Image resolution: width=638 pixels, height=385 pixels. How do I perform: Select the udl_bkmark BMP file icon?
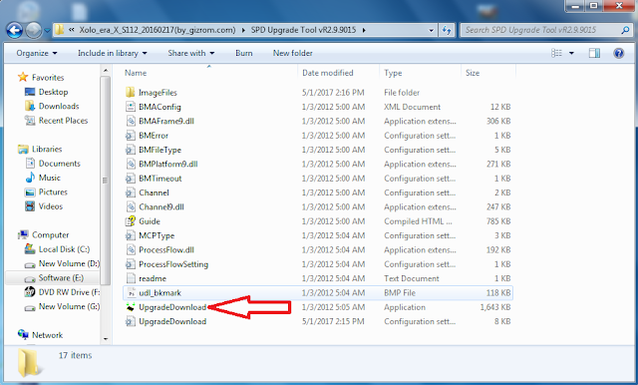coord(131,292)
